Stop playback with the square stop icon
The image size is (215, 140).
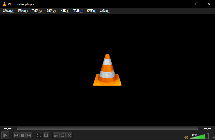pos(23,135)
